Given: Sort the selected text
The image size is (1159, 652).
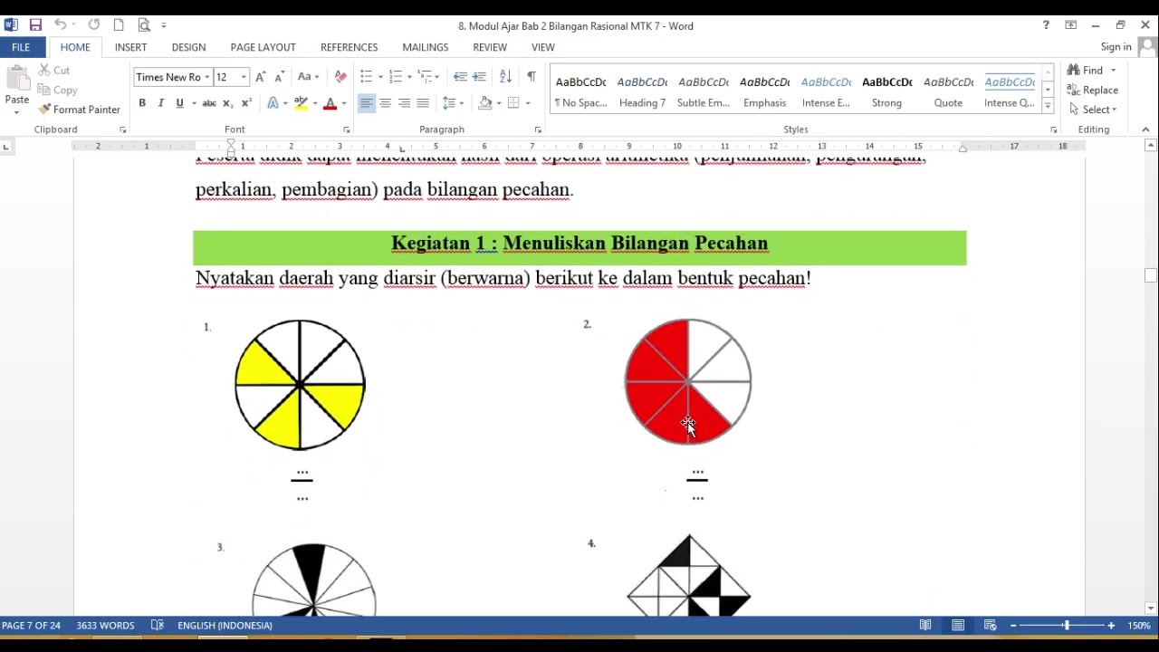Looking at the screenshot, I should (505, 77).
